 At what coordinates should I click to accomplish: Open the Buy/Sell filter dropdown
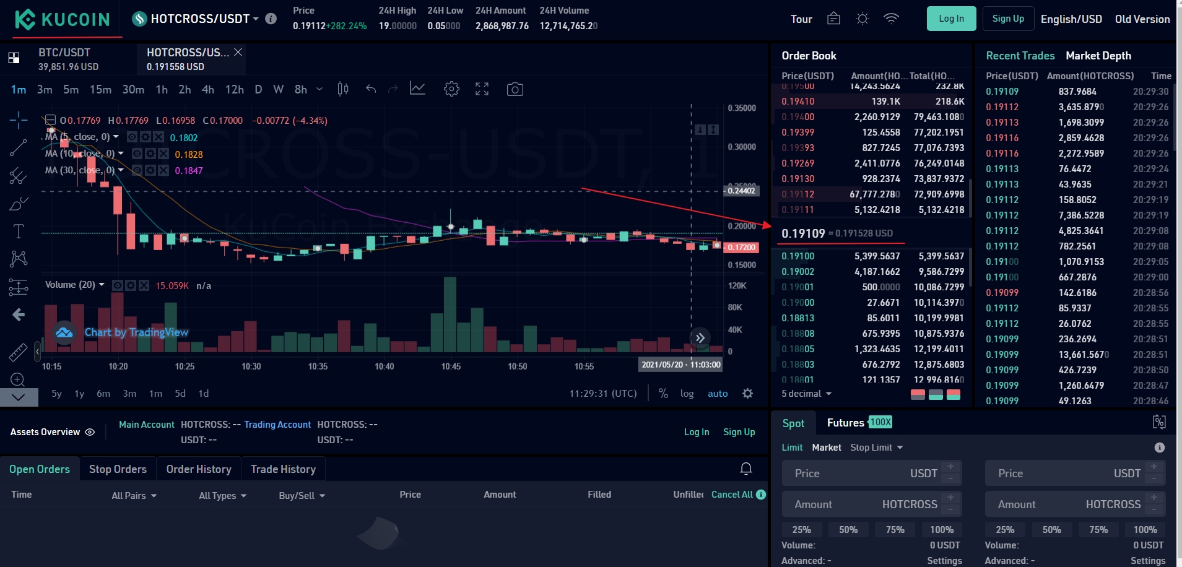point(302,496)
